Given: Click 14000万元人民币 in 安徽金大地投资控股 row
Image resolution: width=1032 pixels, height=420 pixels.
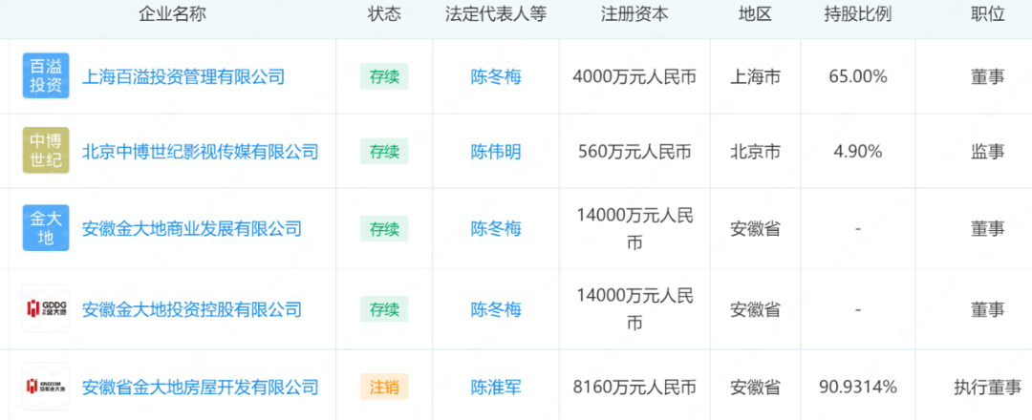Looking at the screenshot, I should click(634, 309).
